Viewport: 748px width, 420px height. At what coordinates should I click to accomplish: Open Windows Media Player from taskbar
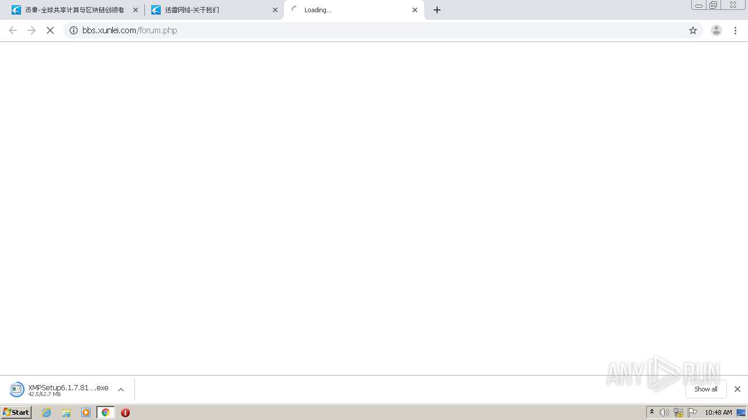[x=86, y=412]
